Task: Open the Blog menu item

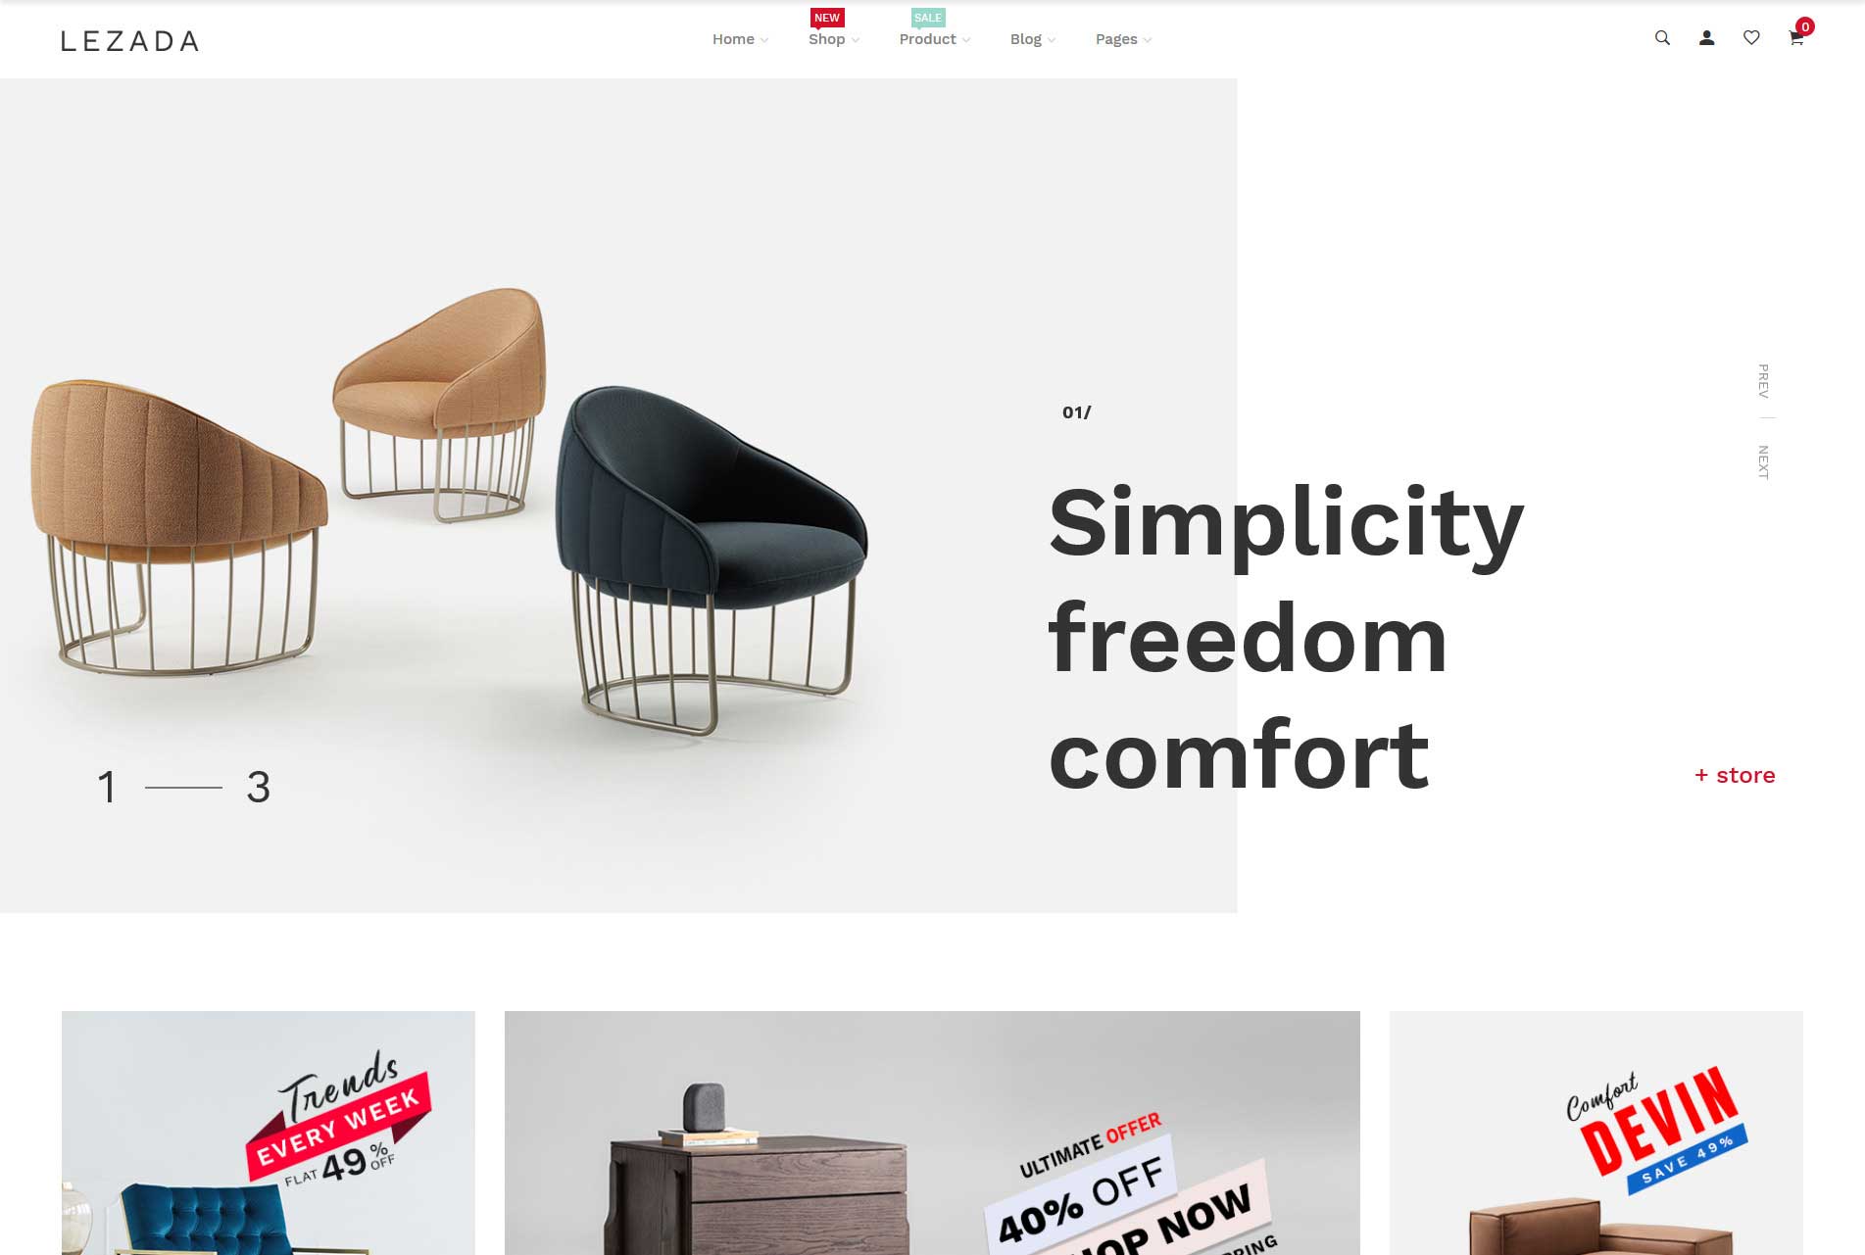Action: click(x=1033, y=39)
